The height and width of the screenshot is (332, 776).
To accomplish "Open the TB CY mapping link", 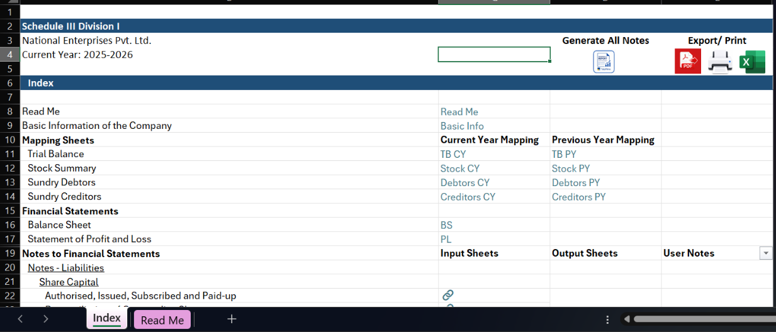I will pos(453,154).
